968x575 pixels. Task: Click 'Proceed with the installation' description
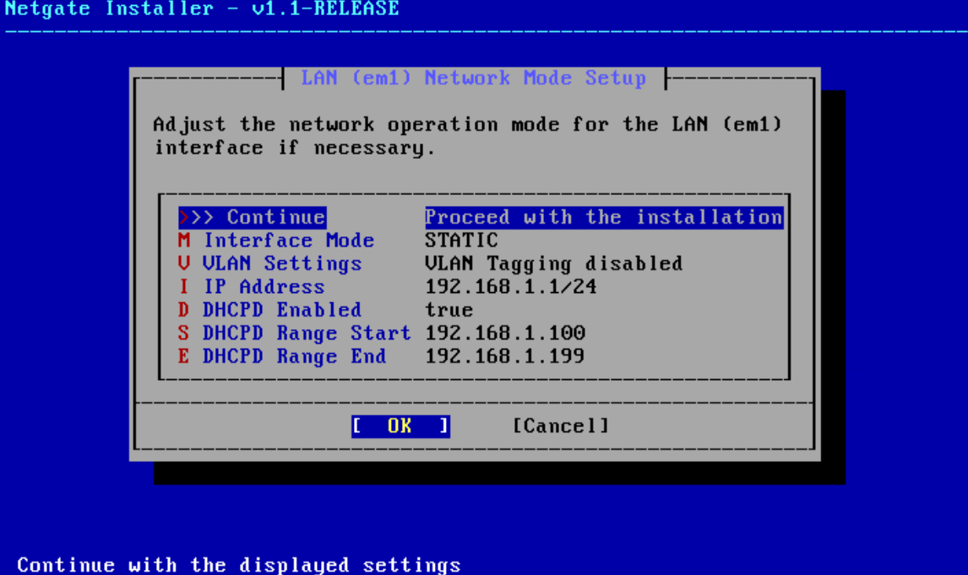pos(604,217)
